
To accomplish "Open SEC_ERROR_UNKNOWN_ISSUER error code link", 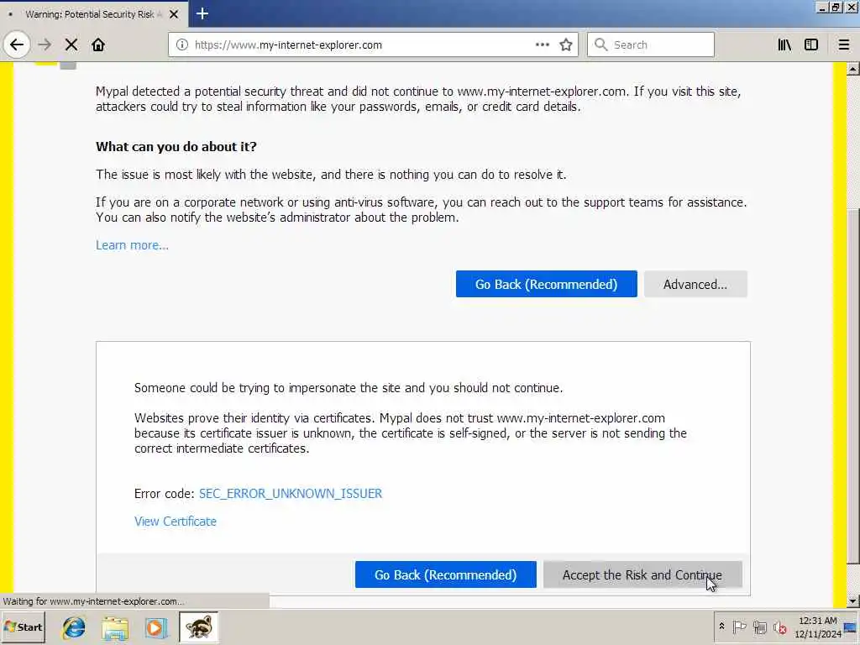I will pos(291,494).
